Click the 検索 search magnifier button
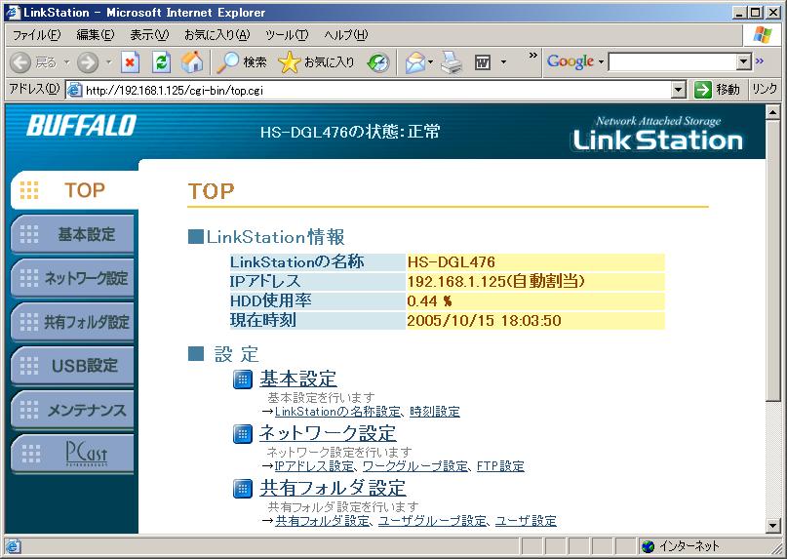 [x=242, y=62]
